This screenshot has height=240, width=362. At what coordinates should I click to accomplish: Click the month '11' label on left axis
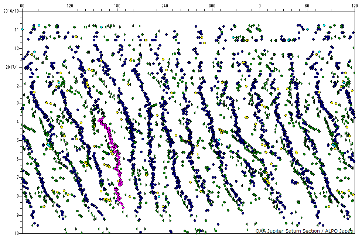17,30
